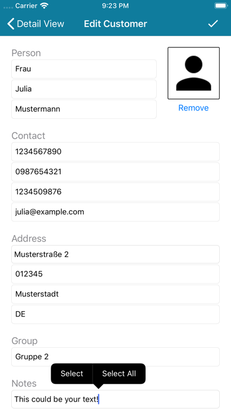Edit the postal code field 012345

tap(115, 274)
